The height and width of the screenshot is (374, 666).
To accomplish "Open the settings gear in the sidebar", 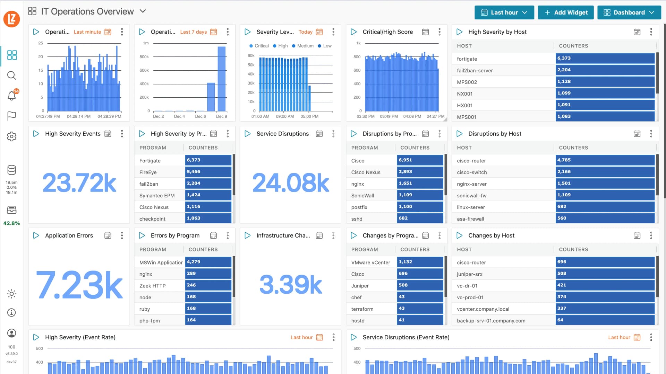I will (x=11, y=136).
